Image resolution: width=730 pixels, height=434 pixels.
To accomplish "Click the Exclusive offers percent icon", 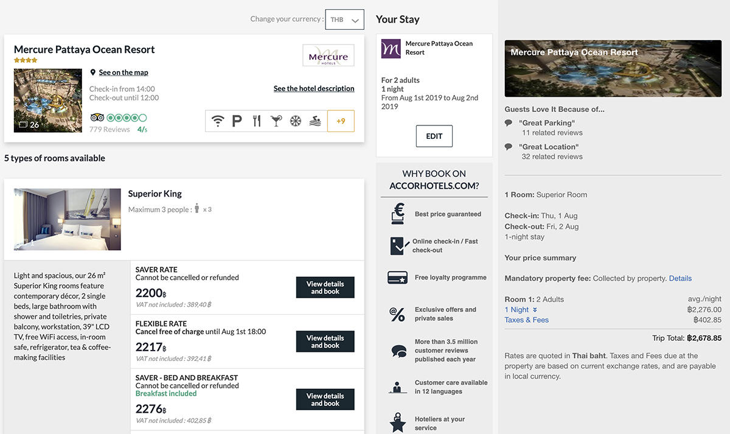I will (x=398, y=314).
